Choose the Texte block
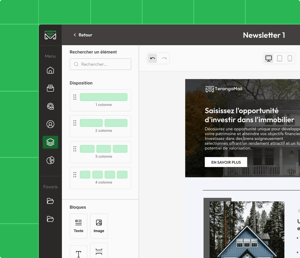This screenshot has height=258, width=300. (x=78, y=226)
